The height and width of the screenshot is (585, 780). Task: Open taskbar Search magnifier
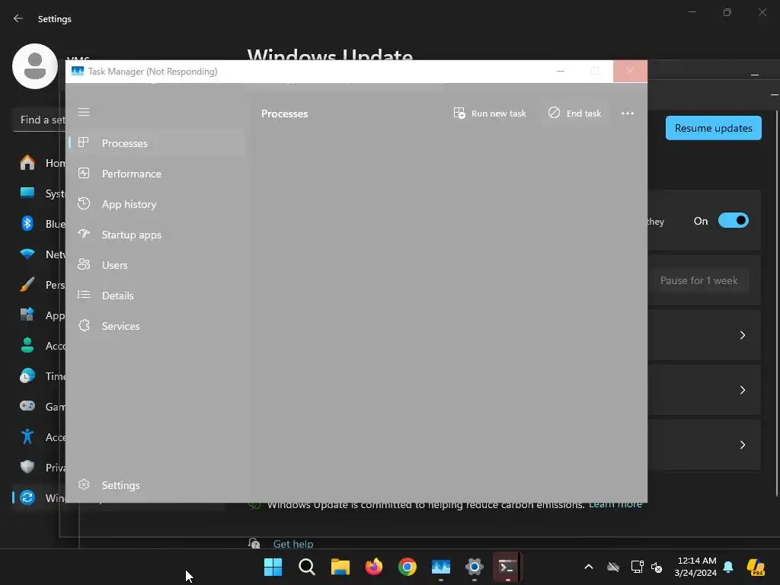306,567
